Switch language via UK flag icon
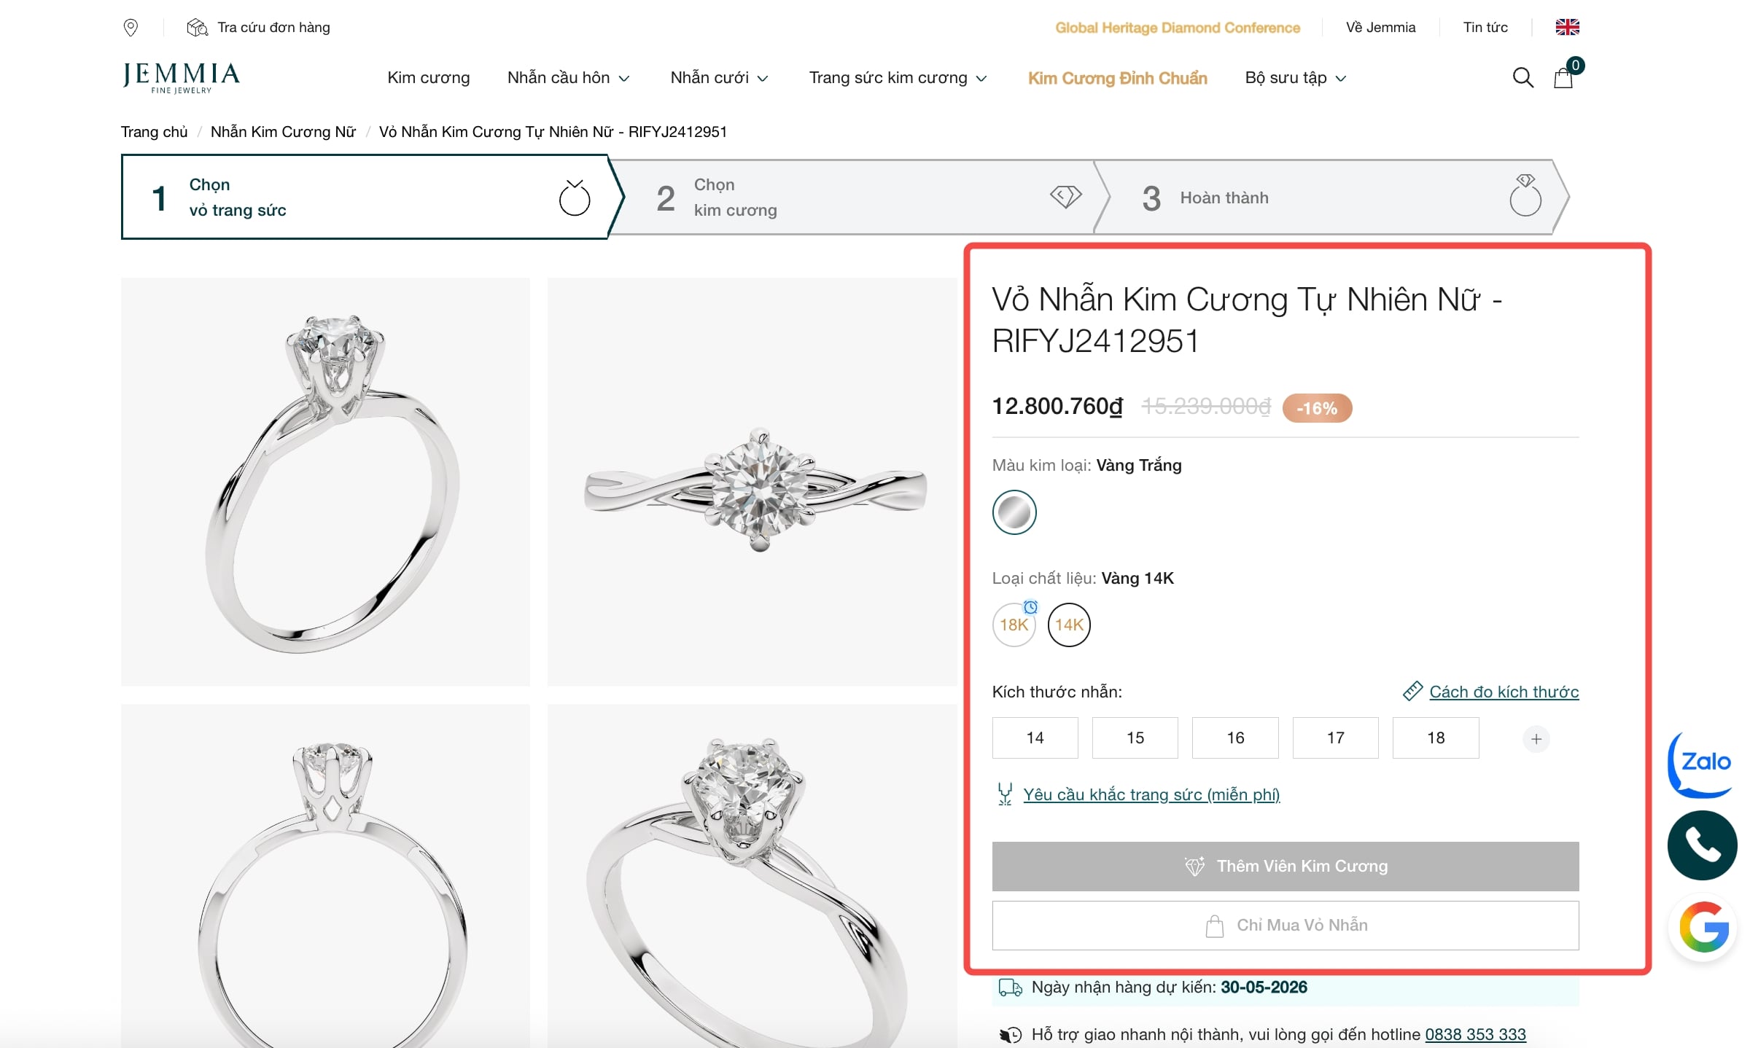The width and height of the screenshot is (1750, 1048). (1567, 28)
